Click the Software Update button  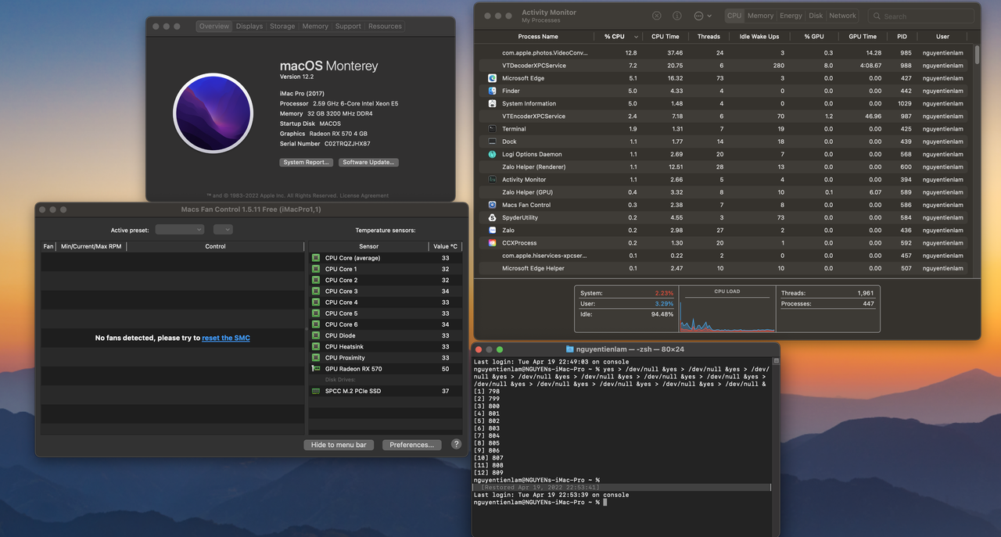pos(369,163)
